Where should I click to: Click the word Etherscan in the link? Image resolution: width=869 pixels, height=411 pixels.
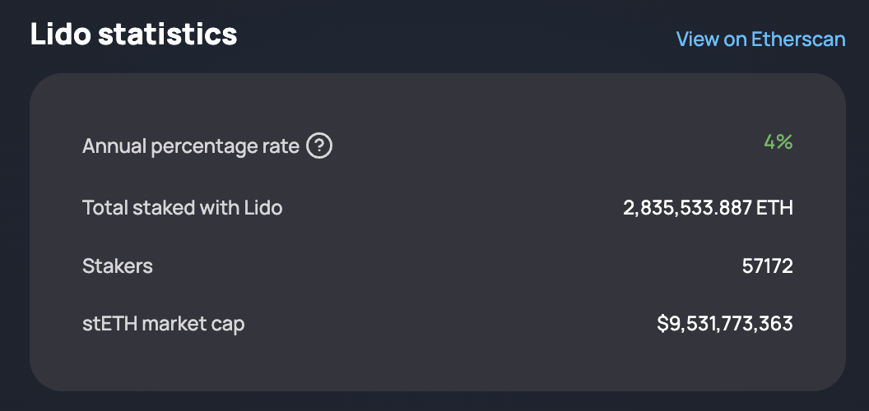tap(798, 39)
